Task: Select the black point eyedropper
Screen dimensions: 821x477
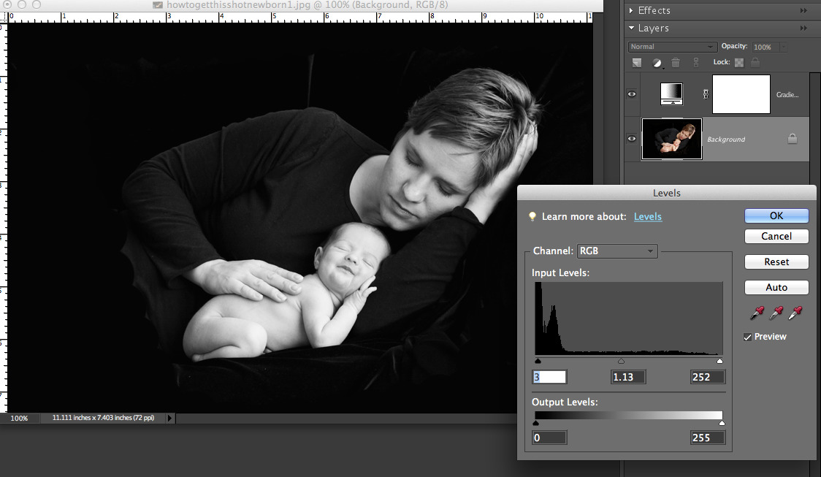Action: 757,313
